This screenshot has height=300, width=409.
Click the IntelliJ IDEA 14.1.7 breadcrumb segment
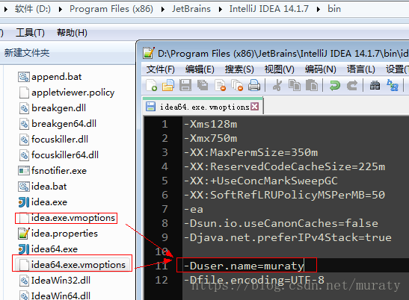269,9
